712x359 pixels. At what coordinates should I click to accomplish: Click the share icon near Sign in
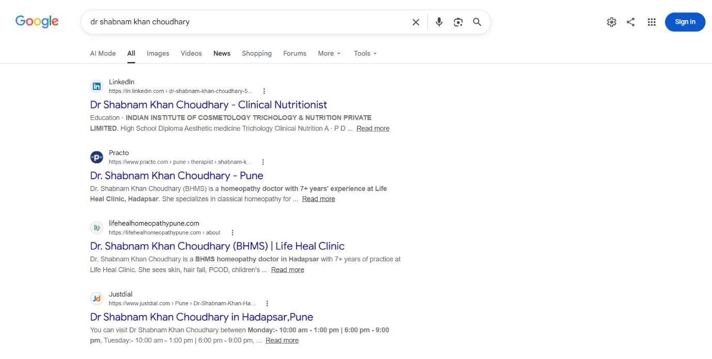pos(631,22)
